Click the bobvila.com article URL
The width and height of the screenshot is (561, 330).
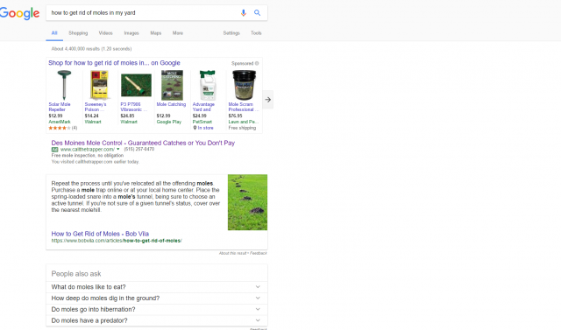click(x=117, y=241)
